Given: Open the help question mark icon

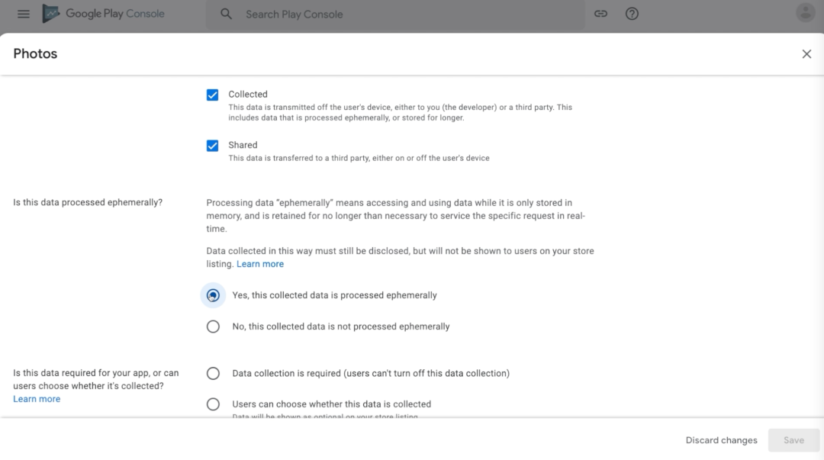Looking at the screenshot, I should click(632, 14).
